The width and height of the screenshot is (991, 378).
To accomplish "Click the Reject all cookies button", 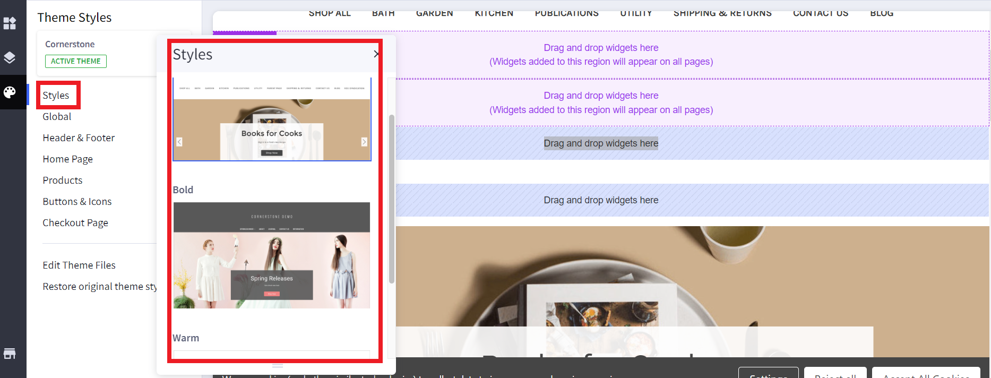I will tap(835, 373).
